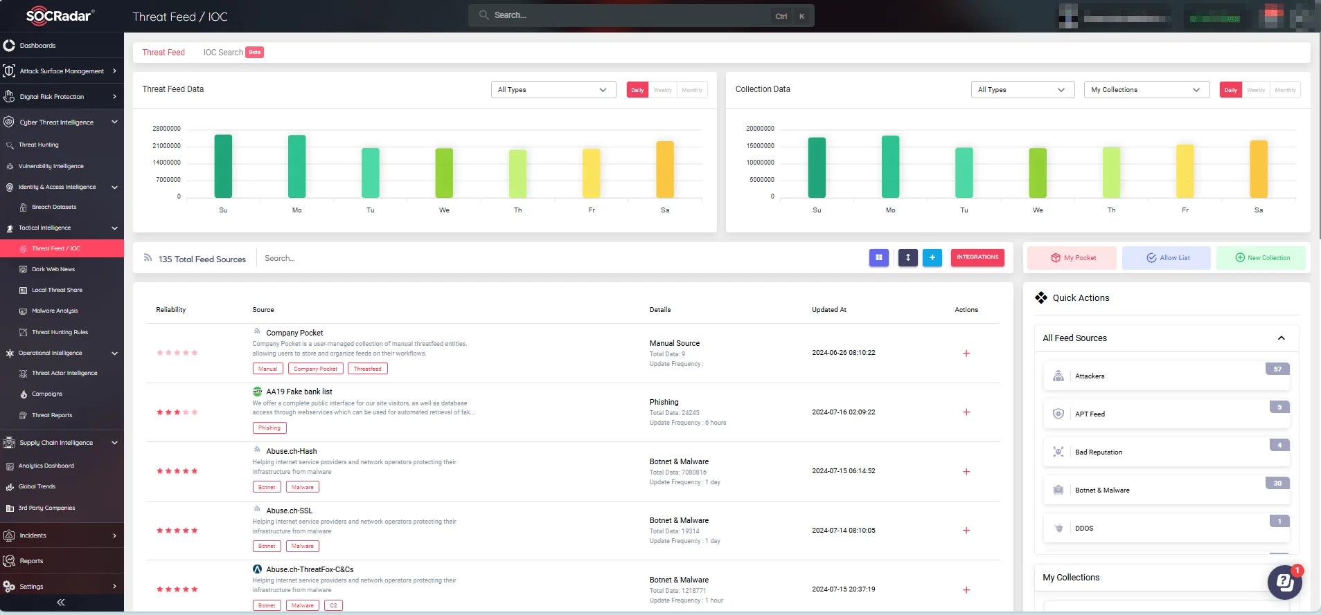Screen dimensions: 1321x615
Task: Add the Company Pocket feed with plus
Action: 966,354
